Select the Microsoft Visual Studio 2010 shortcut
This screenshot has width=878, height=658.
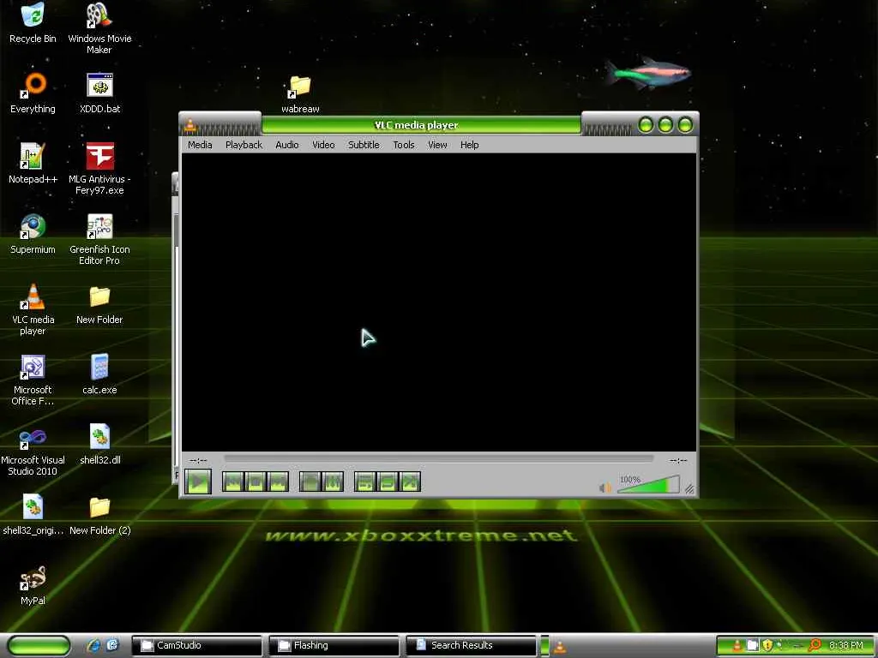point(33,451)
